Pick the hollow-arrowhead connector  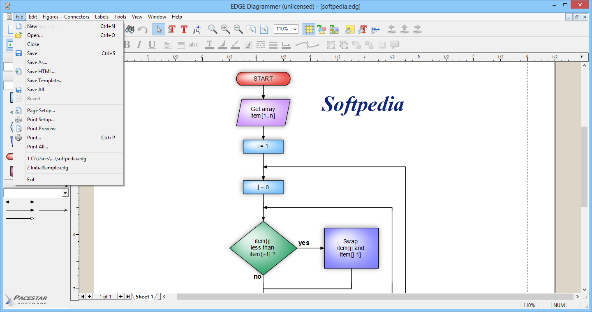(x=20, y=218)
